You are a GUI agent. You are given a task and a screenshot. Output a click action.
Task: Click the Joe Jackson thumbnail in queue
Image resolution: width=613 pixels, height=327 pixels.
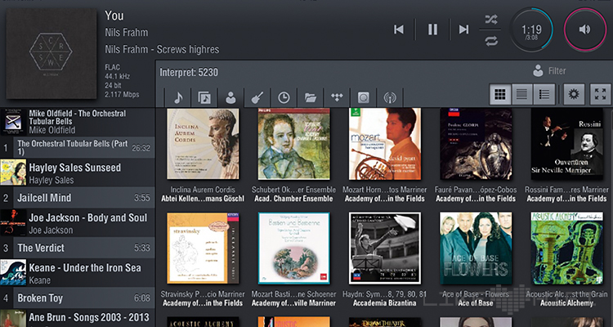tap(13, 222)
